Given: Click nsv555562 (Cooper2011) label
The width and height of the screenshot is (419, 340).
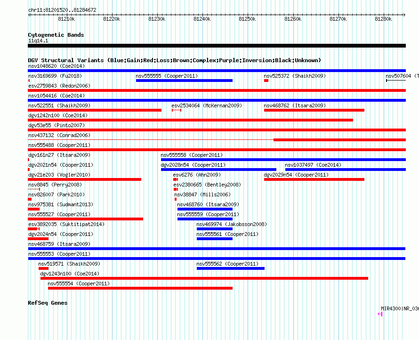Looking at the screenshot, I should pos(227,264).
